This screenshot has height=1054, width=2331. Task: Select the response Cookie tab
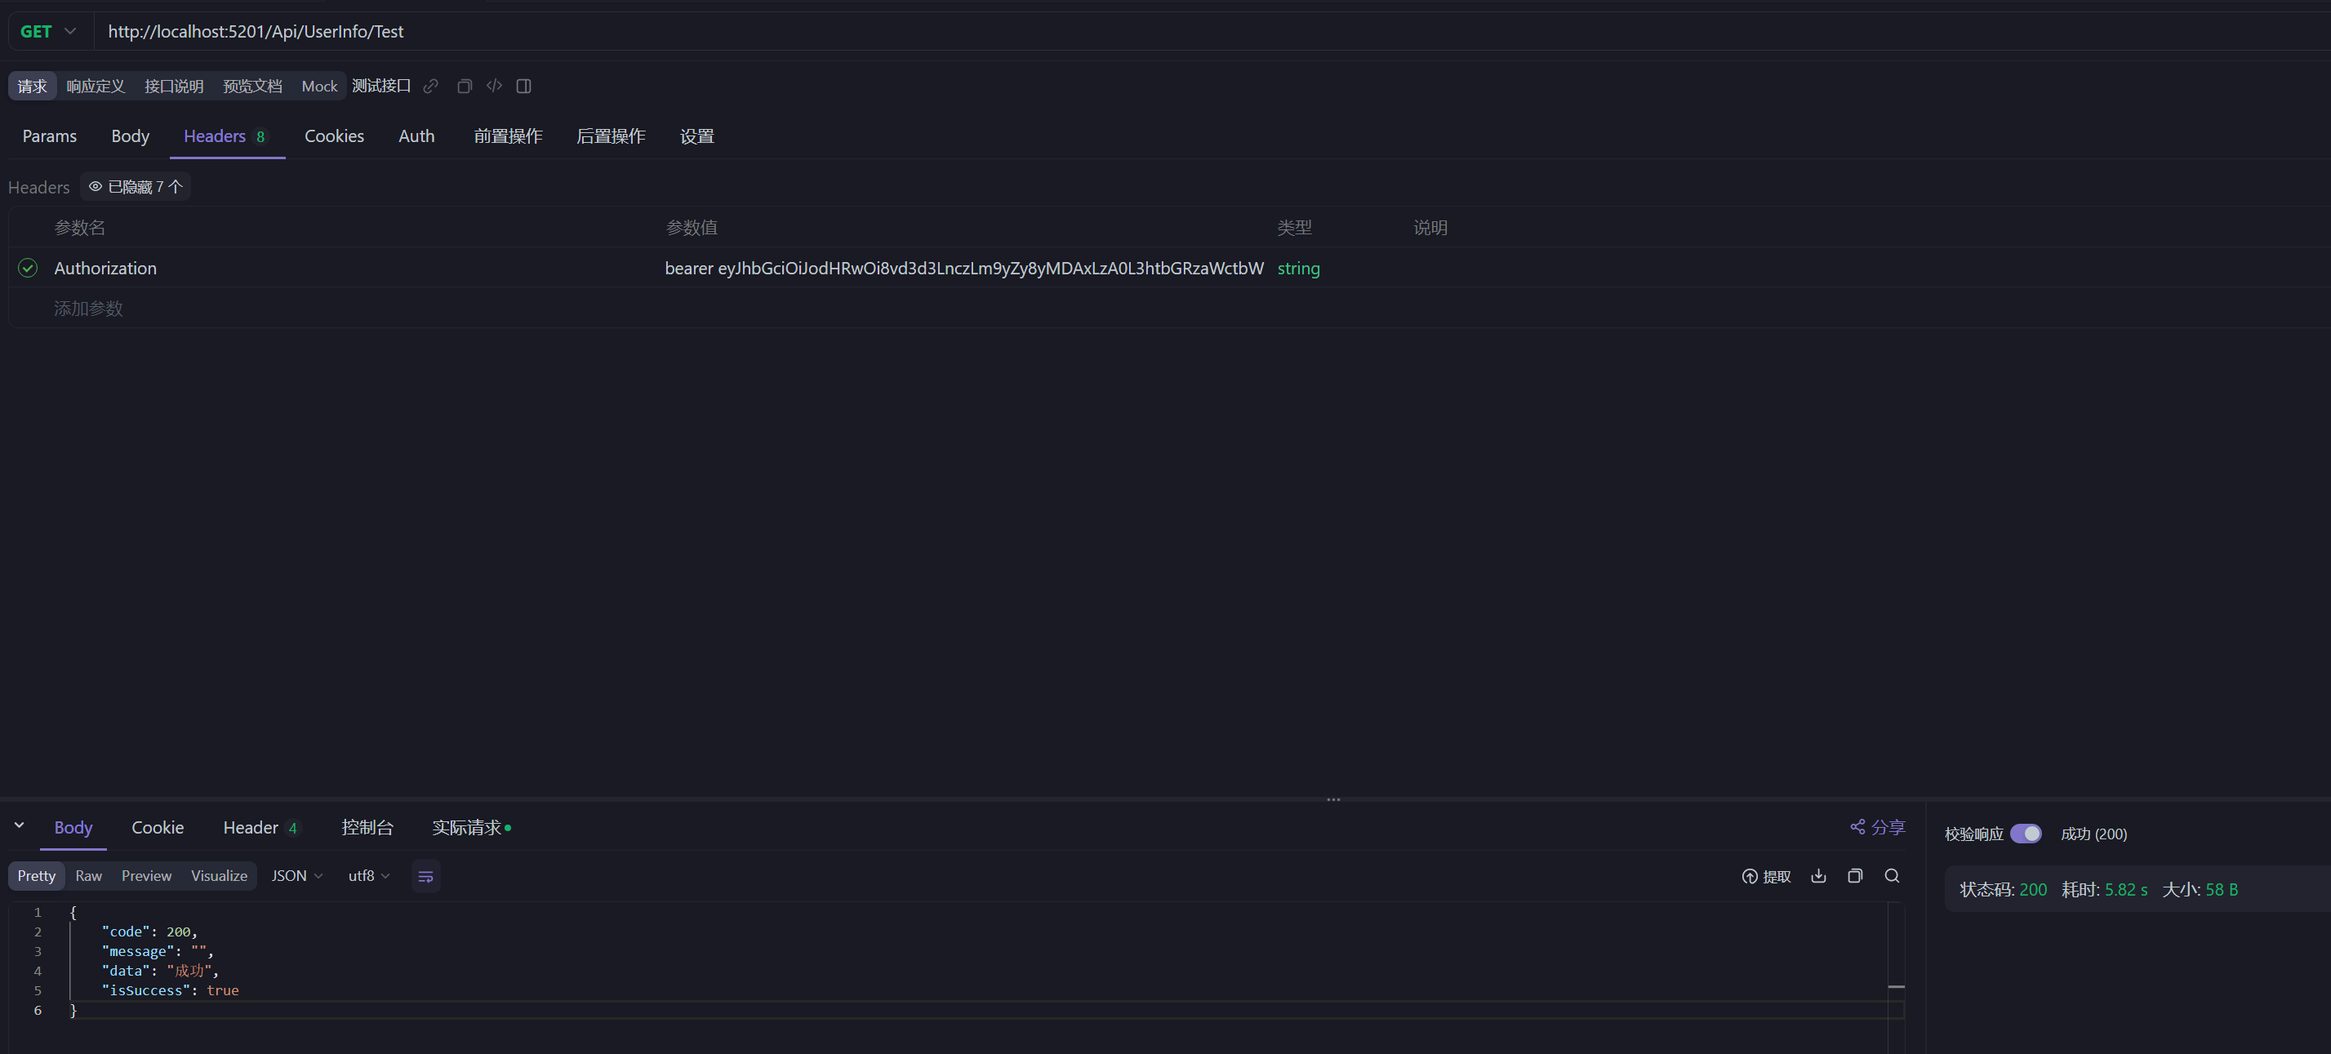(158, 827)
